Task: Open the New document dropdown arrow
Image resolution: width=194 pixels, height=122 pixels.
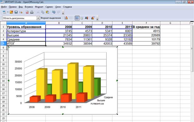Action: click(8, 12)
